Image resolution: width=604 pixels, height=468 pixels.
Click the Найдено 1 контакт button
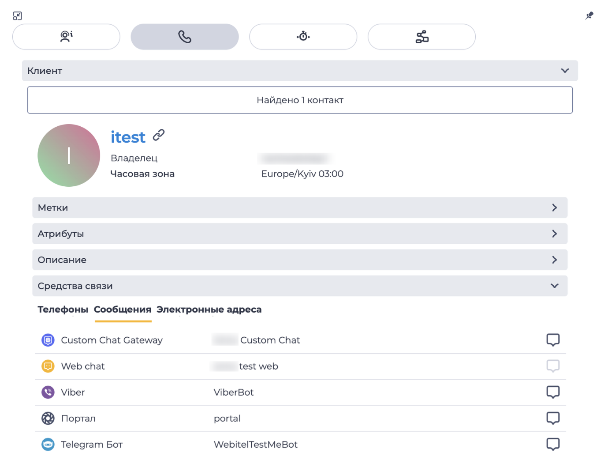[300, 100]
